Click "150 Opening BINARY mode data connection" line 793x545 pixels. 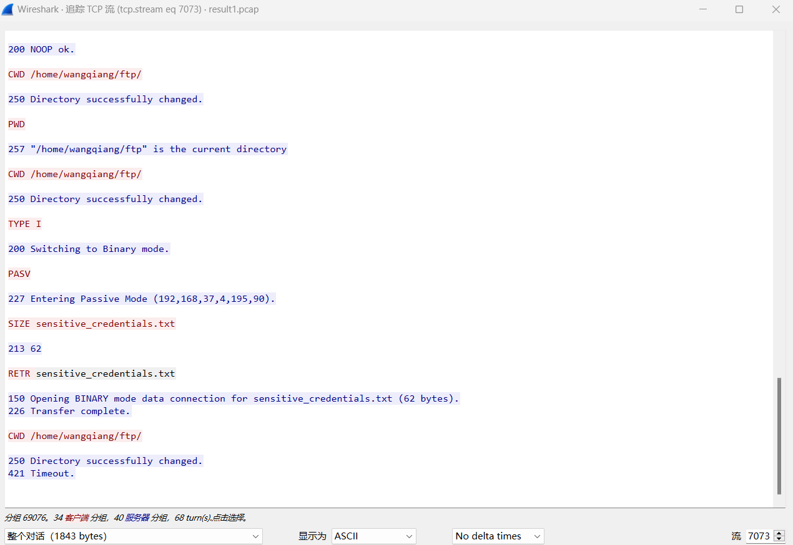click(x=234, y=398)
